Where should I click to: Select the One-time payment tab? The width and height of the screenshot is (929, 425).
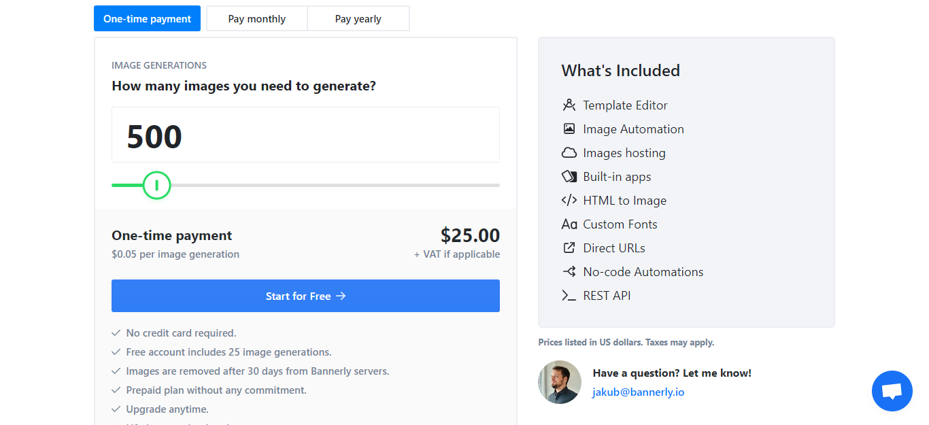[x=148, y=19]
